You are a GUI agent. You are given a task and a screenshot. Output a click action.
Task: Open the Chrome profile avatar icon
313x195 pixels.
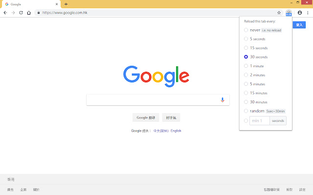pyautogui.click(x=300, y=13)
